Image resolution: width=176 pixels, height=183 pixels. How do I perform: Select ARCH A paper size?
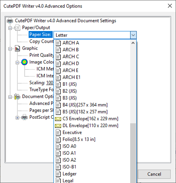click(92, 43)
